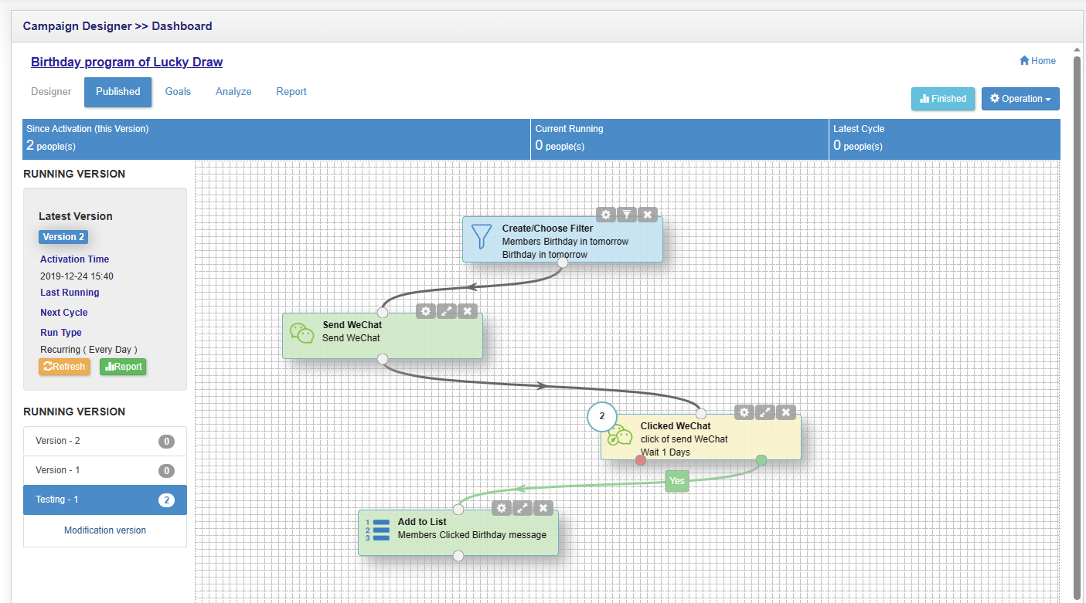The width and height of the screenshot is (1086, 603).
Task: Click the green Yes label on connection
Action: click(x=677, y=481)
